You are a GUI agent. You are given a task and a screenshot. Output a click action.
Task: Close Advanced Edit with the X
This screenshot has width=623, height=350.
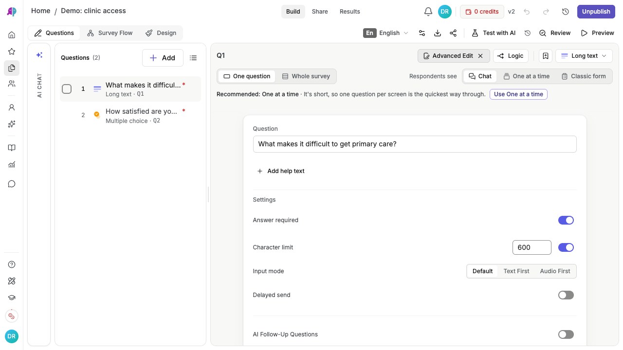click(x=480, y=56)
